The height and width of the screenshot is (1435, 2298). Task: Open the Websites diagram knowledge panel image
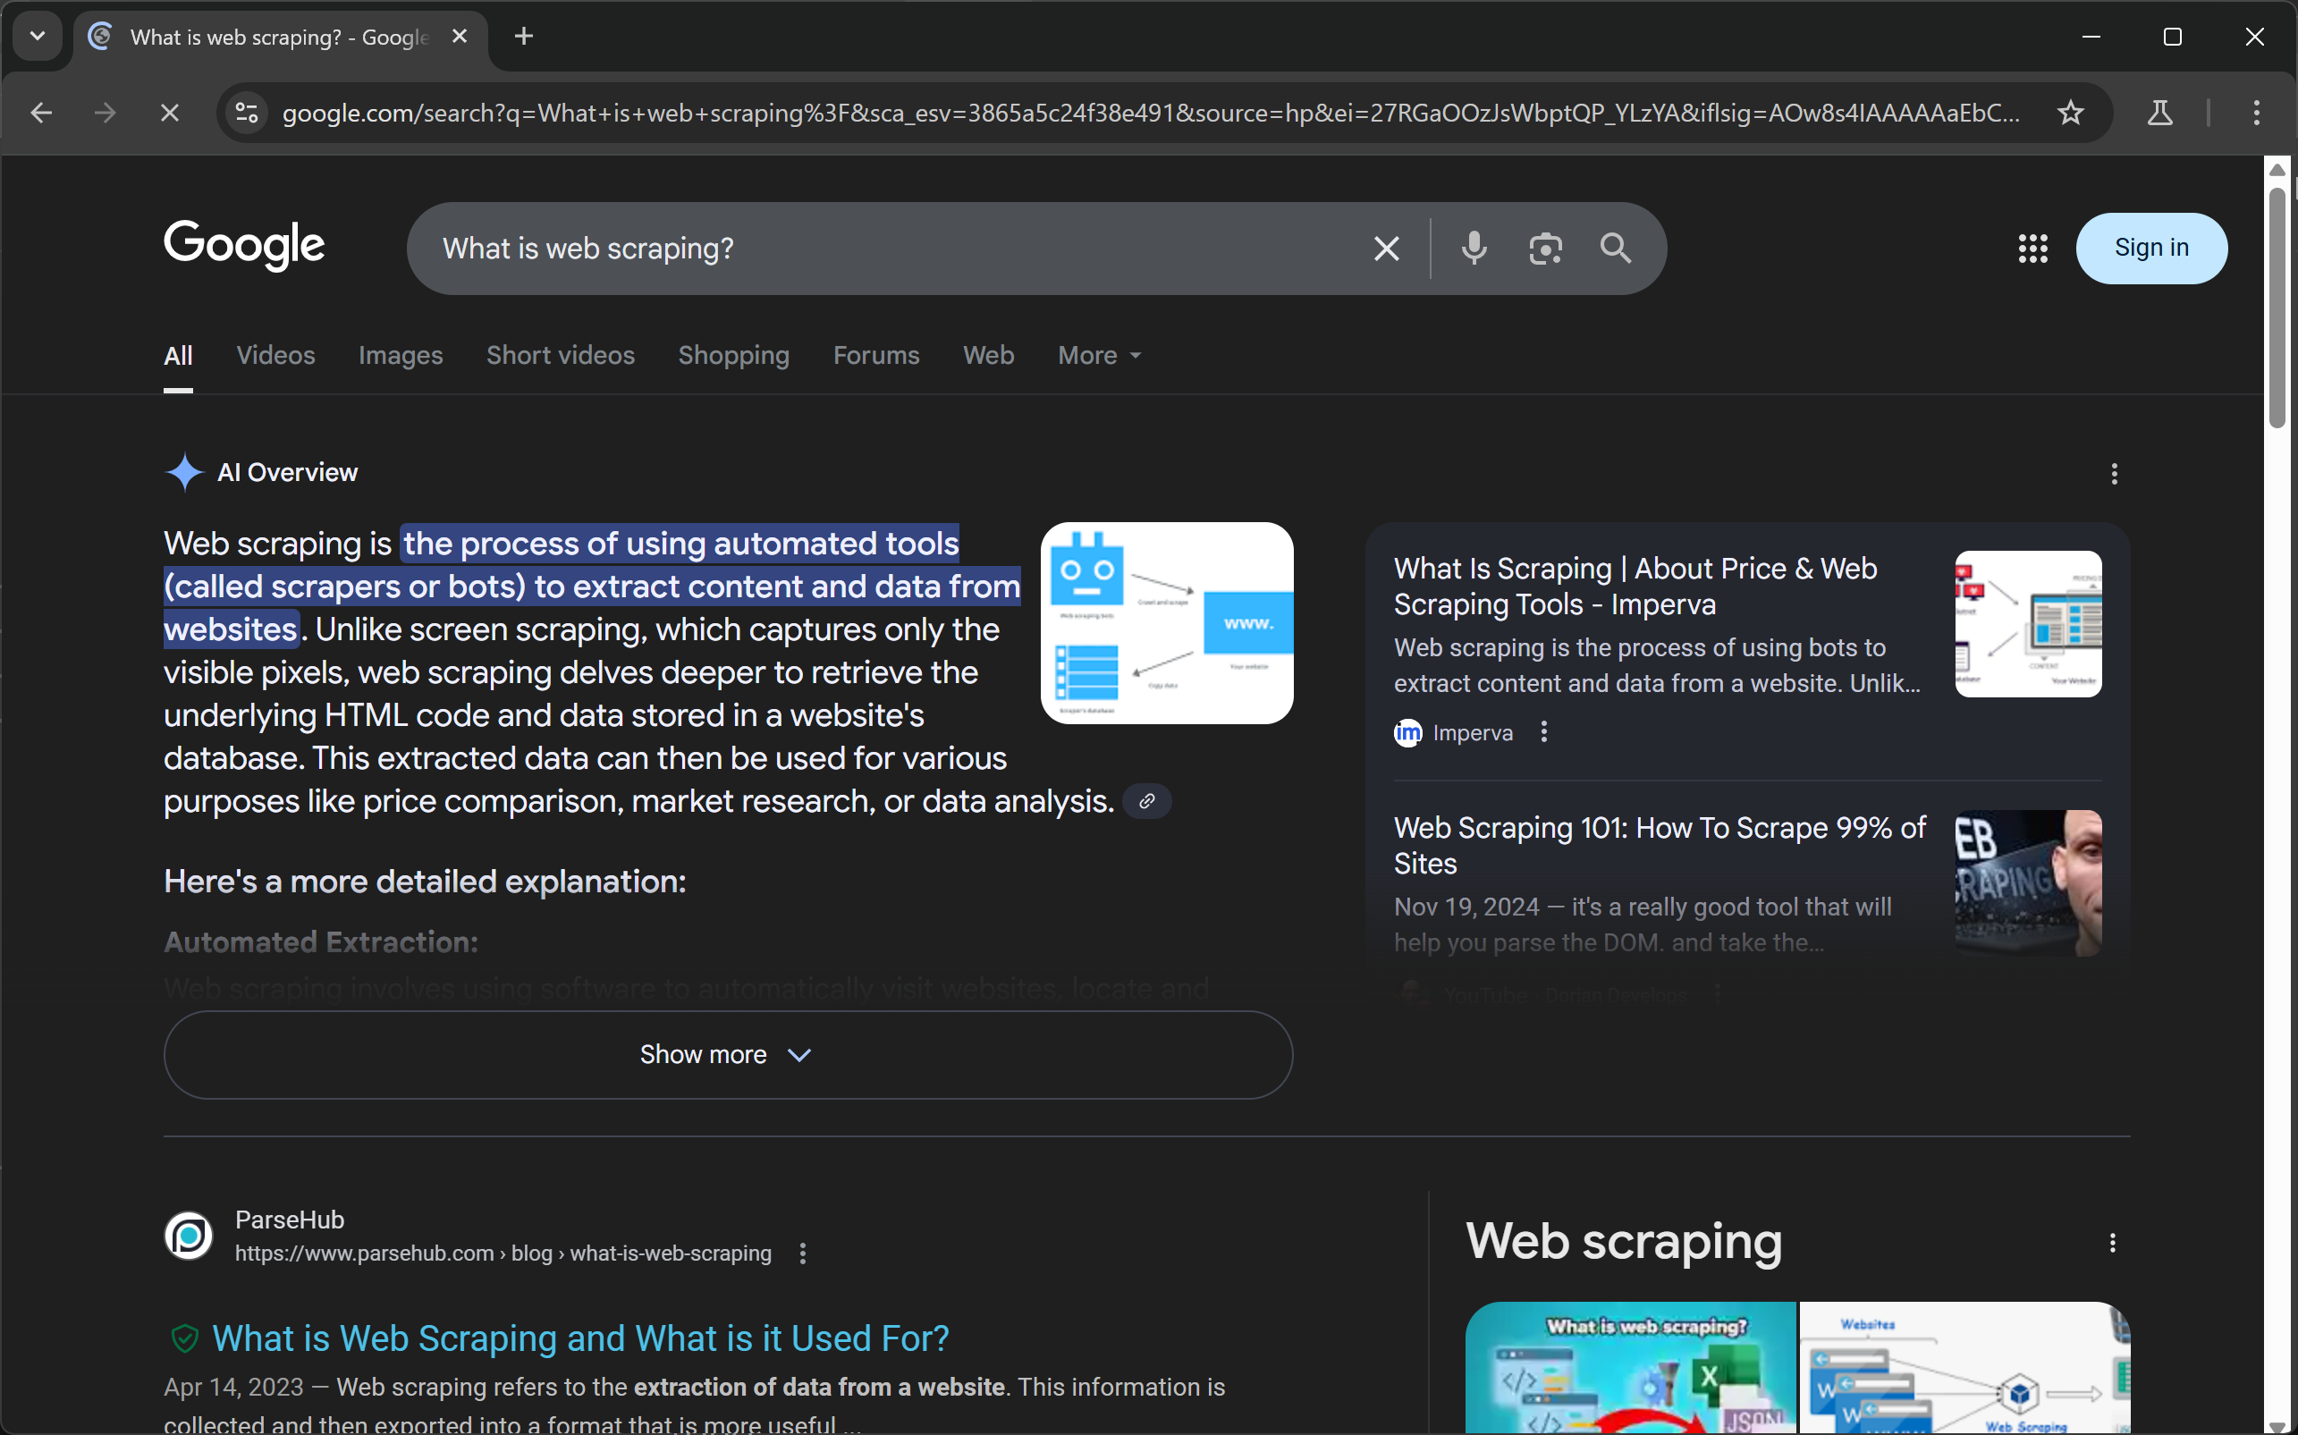pos(1964,1368)
